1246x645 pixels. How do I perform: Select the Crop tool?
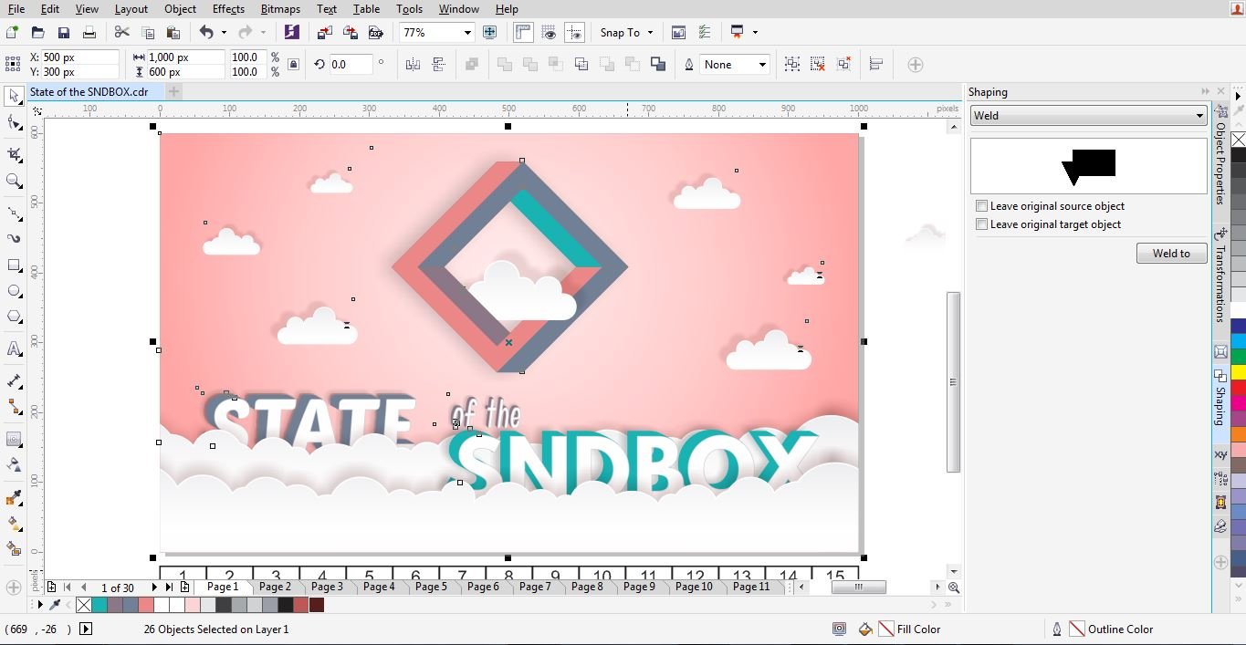(x=14, y=154)
